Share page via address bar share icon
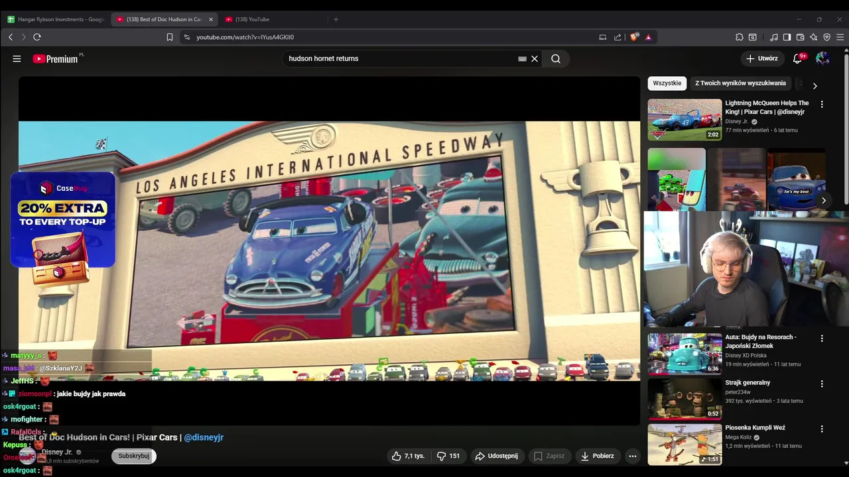The image size is (849, 477). 618,37
